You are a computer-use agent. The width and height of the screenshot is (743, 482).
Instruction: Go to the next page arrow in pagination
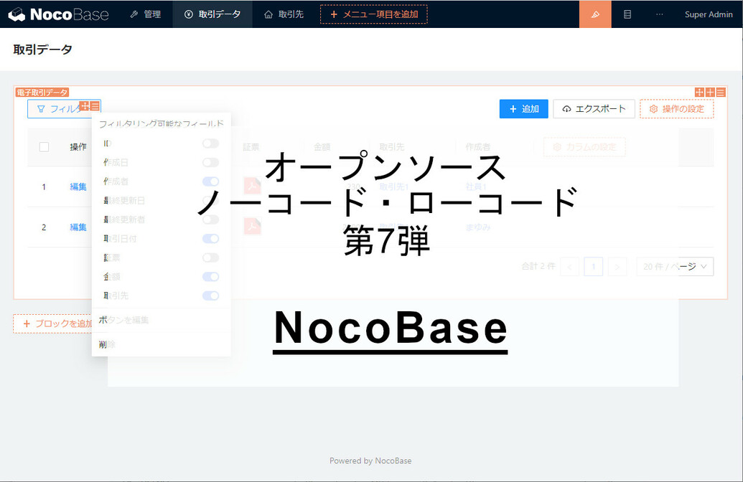617,267
